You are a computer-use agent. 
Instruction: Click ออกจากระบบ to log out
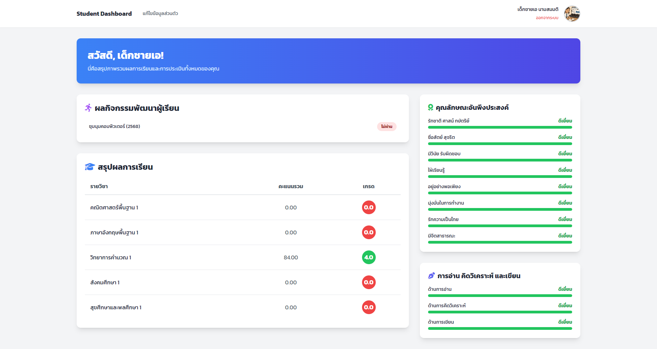(546, 17)
